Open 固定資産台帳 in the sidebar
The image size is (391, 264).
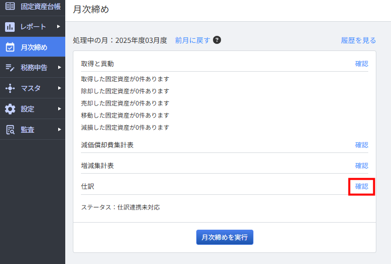pyautogui.click(x=40, y=7)
